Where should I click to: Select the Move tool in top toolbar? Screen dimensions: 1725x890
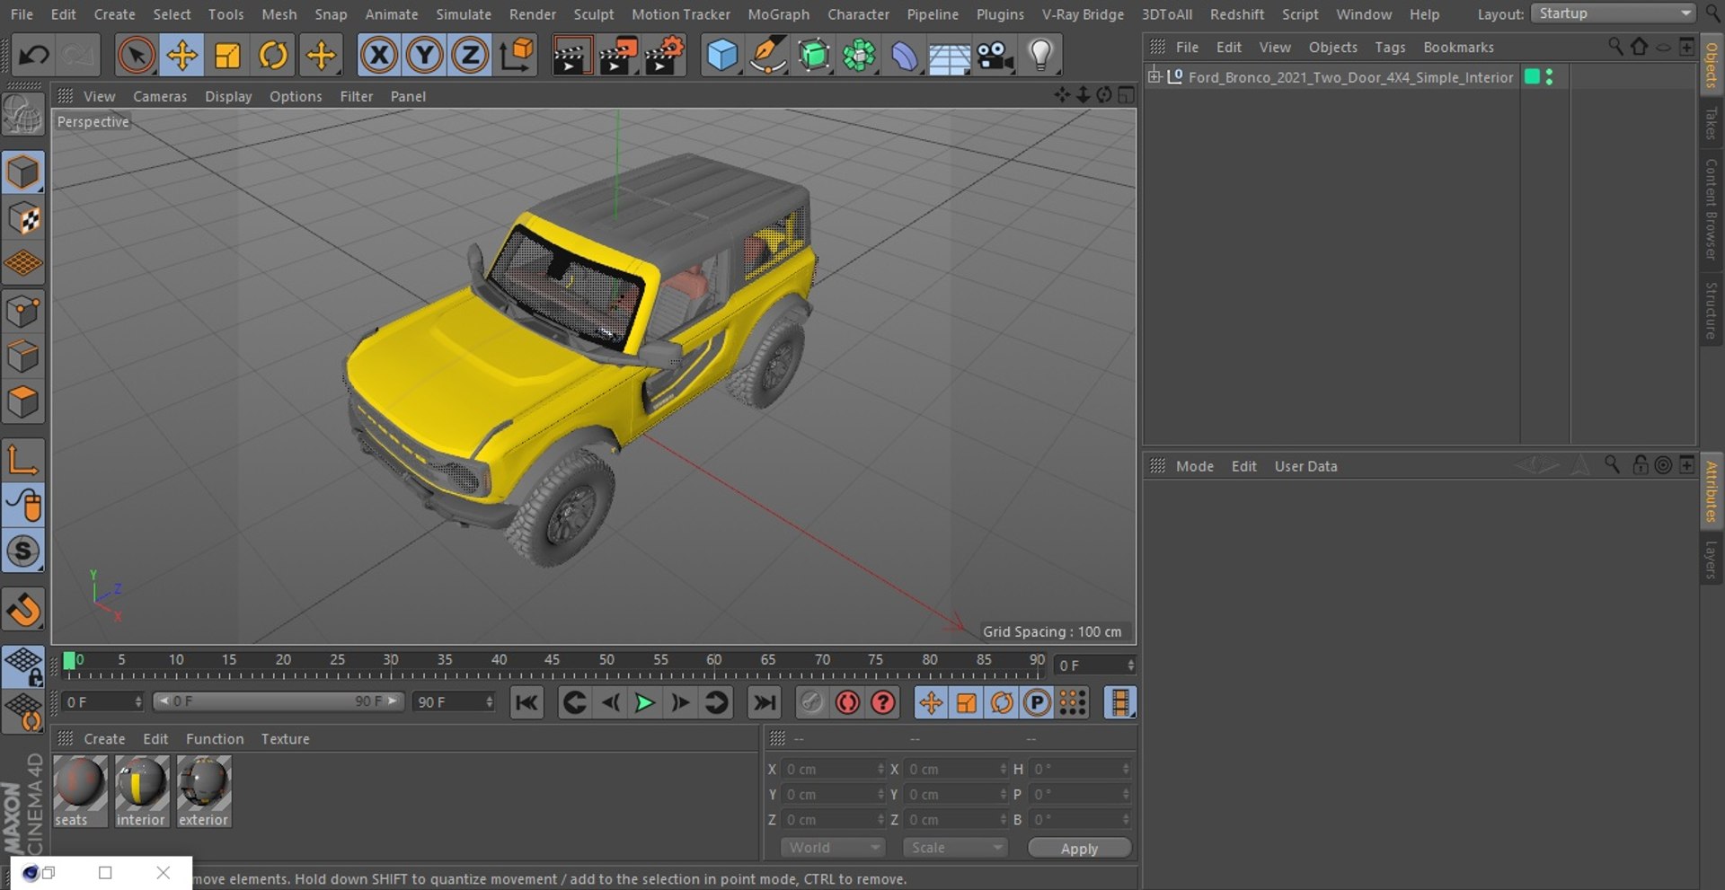181,56
